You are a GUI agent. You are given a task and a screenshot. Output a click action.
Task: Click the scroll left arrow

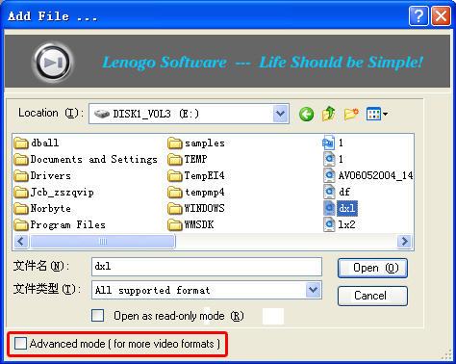pyautogui.click(x=21, y=242)
